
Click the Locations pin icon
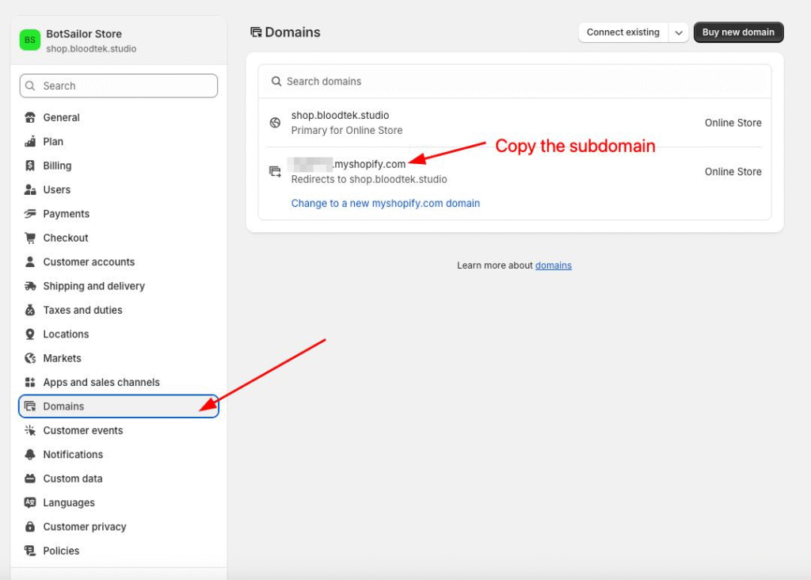(30, 334)
